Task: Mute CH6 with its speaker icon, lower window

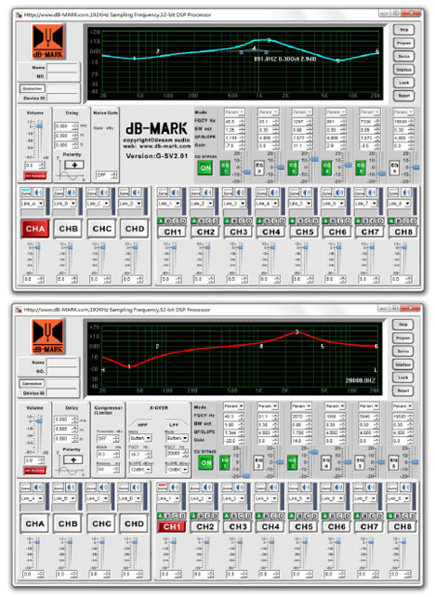Action: click(338, 487)
